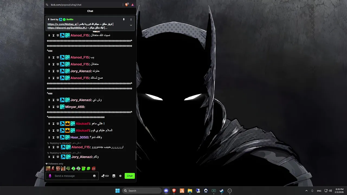The height and width of the screenshot is (195, 347).
Task: Click Abukad1 username on 'السلام عليكم' message
Action: click(83, 131)
